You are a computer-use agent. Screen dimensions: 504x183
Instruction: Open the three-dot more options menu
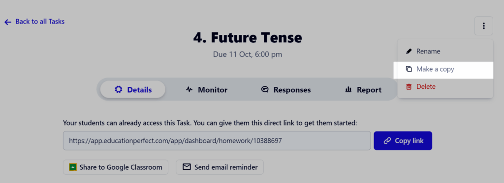point(483,26)
